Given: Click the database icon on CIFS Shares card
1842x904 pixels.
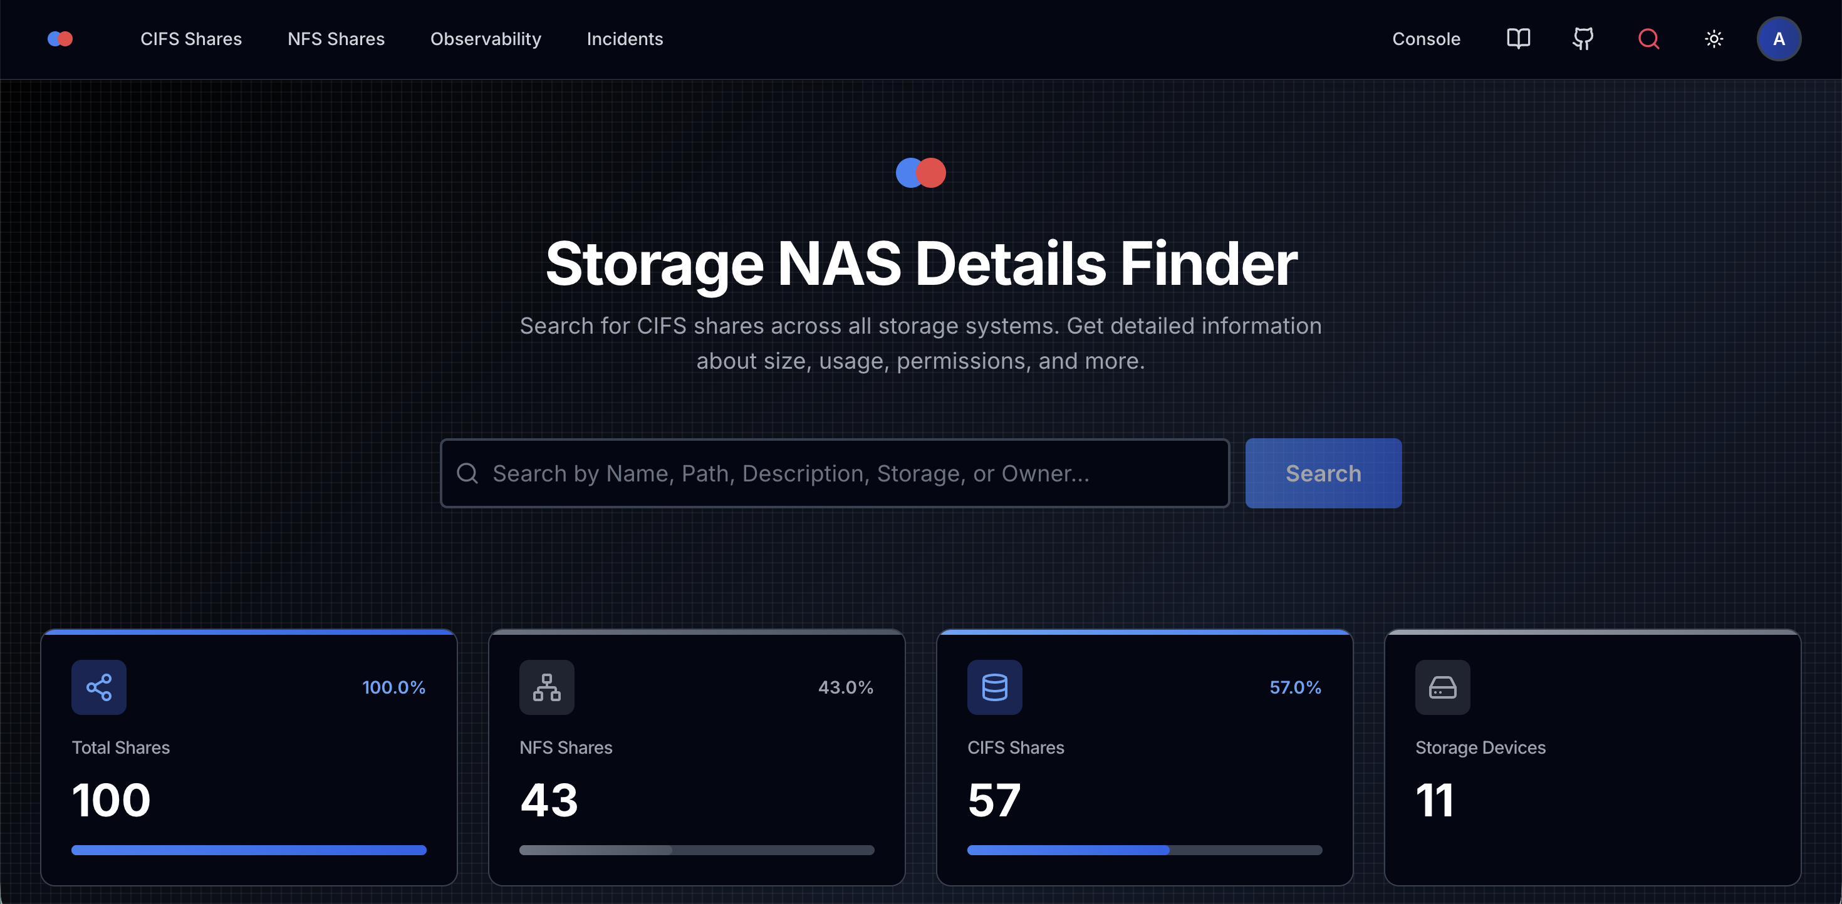Looking at the screenshot, I should tap(994, 687).
